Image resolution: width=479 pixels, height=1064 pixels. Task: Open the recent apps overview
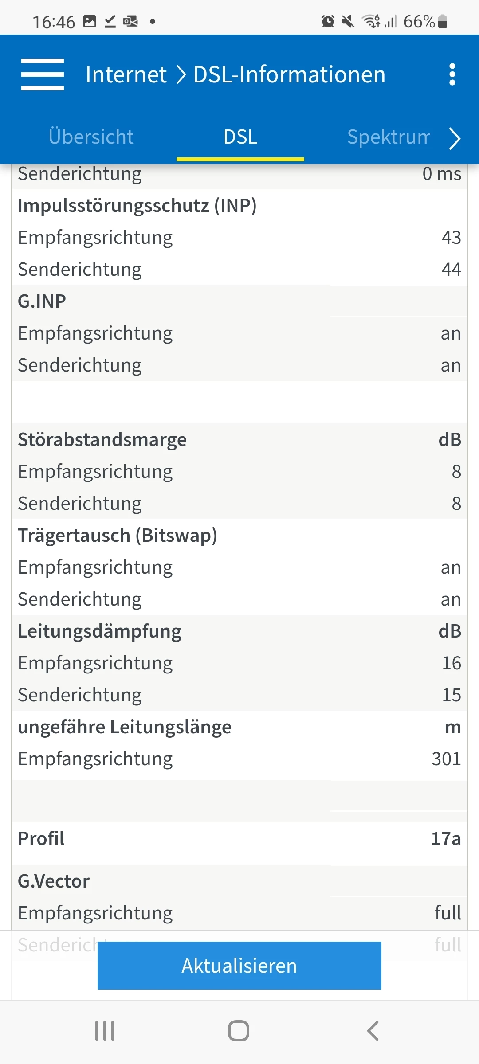coord(105,1031)
